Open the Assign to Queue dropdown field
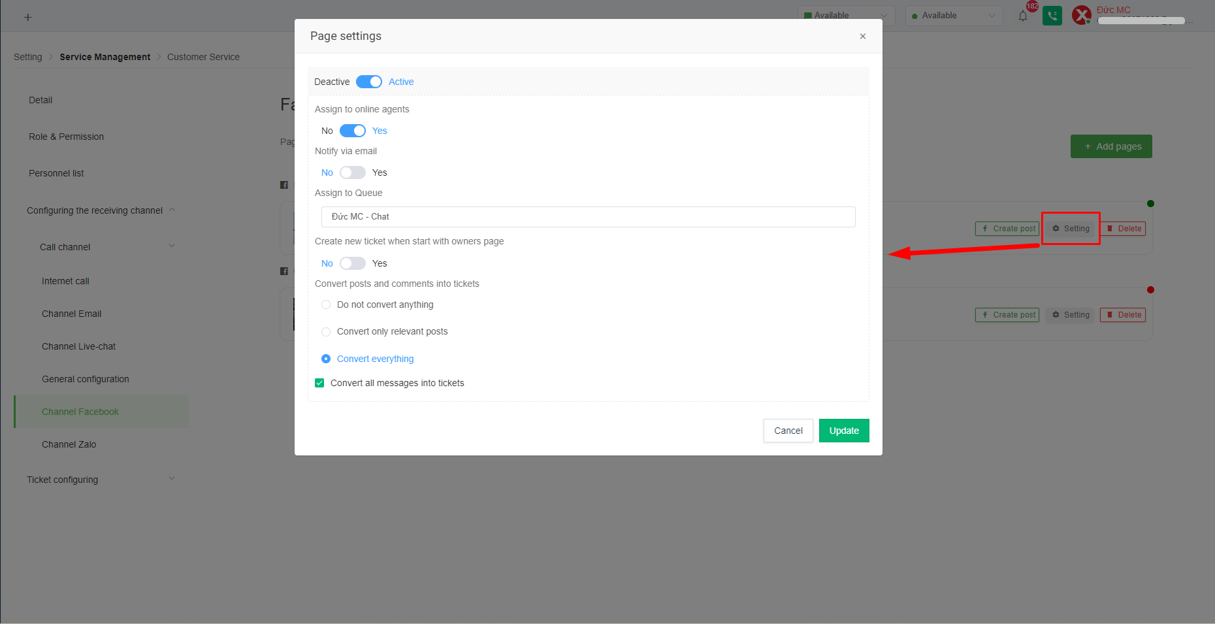1215x624 pixels. point(589,217)
